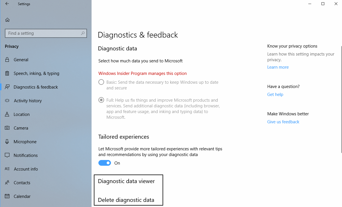The image size is (342, 207).
Task: Select the Full diagnostic data radio button
Action: click(101, 100)
